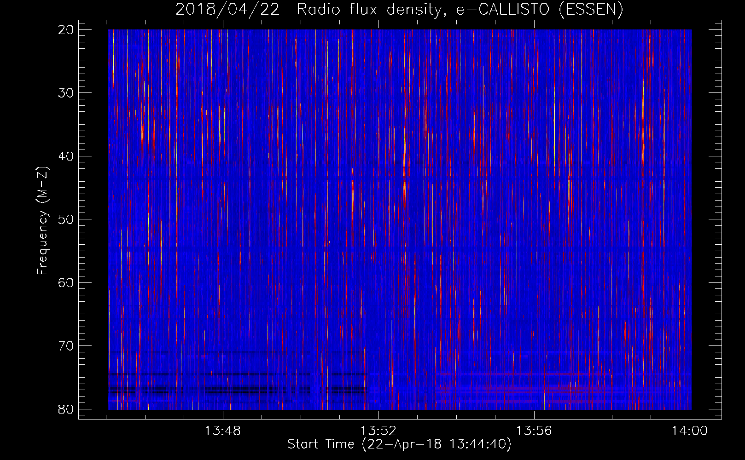Select the 50 frequency tick label
Image resolution: width=745 pixels, height=460 pixels.
(66, 219)
